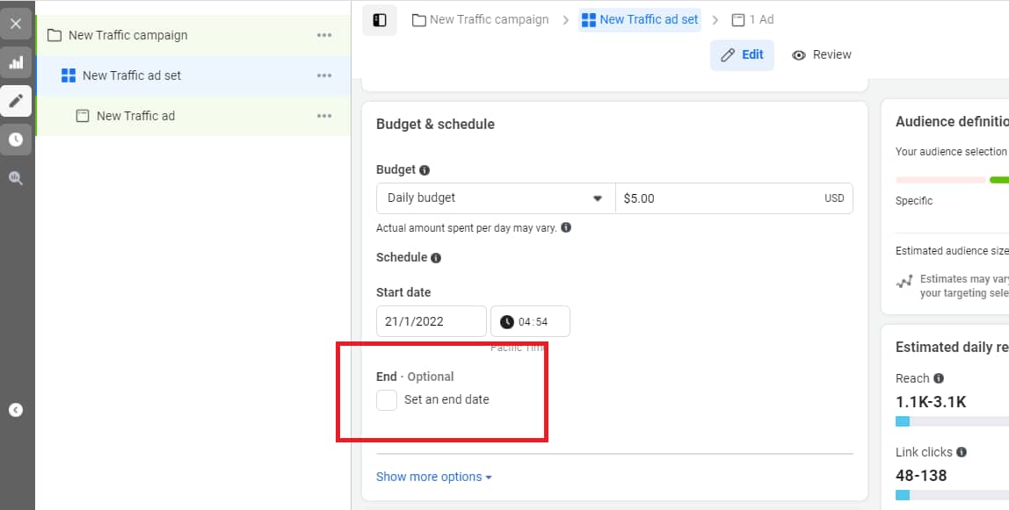
Task: Click the start date input field
Action: (431, 321)
